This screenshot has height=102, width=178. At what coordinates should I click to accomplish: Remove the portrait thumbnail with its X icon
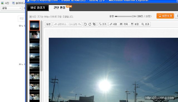[38, 32]
